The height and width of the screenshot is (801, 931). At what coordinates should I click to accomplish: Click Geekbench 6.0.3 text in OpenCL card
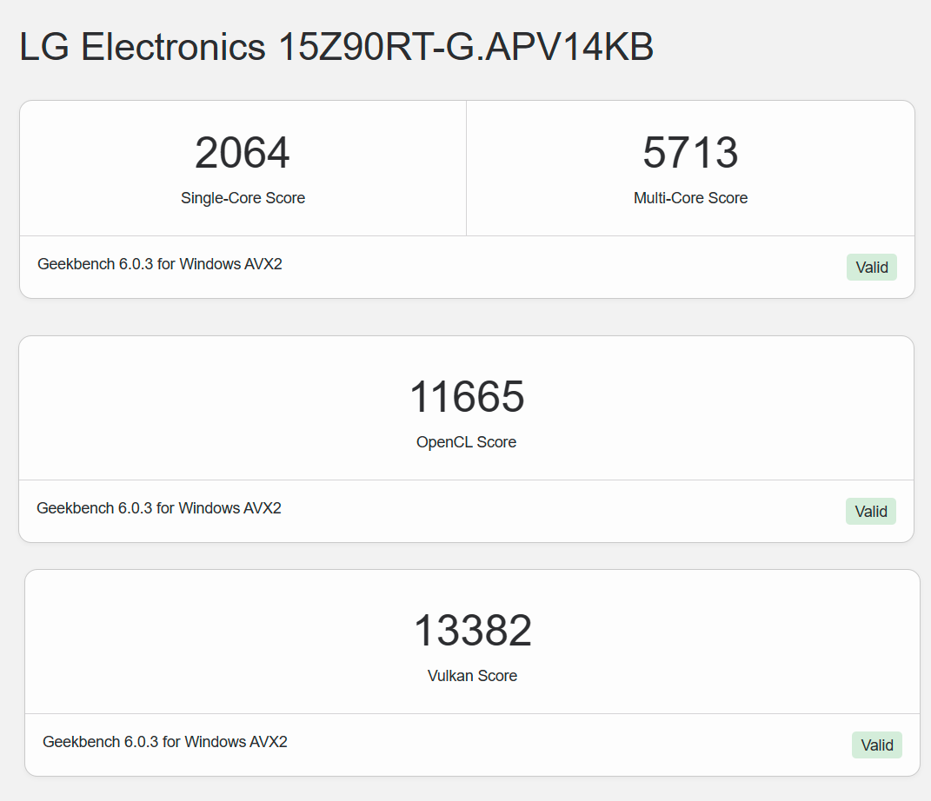(x=95, y=508)
